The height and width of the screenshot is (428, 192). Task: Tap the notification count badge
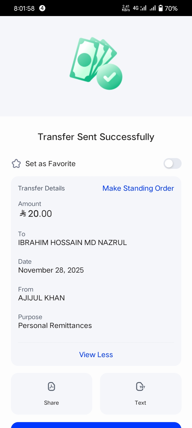point(42,8)
